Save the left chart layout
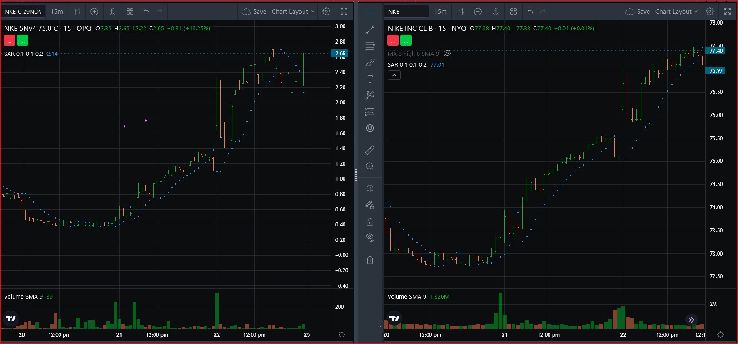This screenshot has width=738, height=344. (254, 11)
